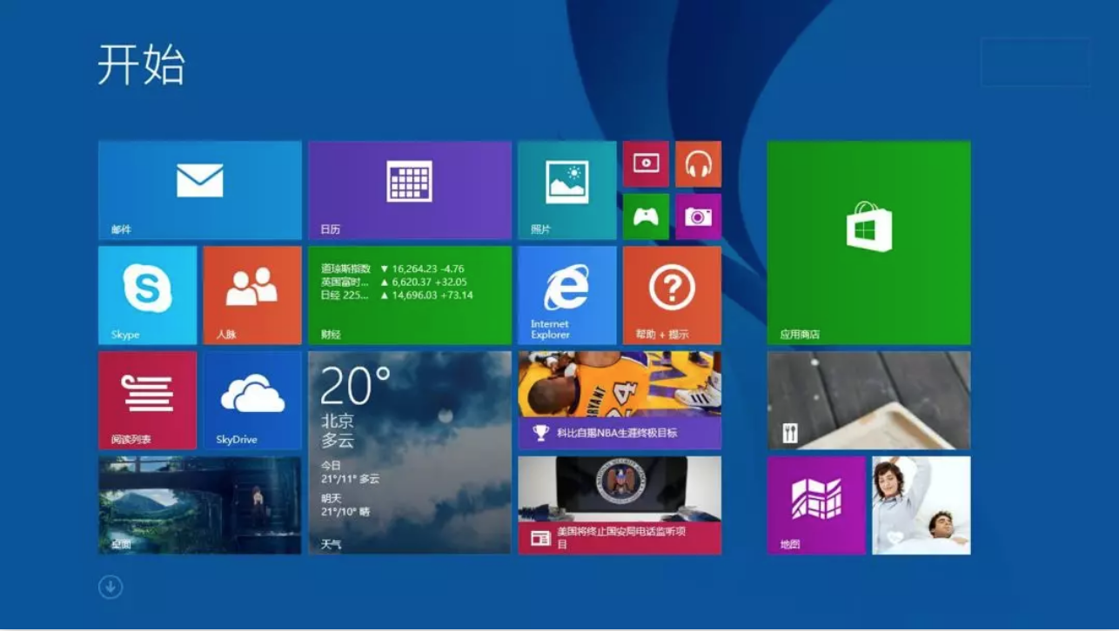
Task: Open the Camera small tile
Action: click(699, 216)
